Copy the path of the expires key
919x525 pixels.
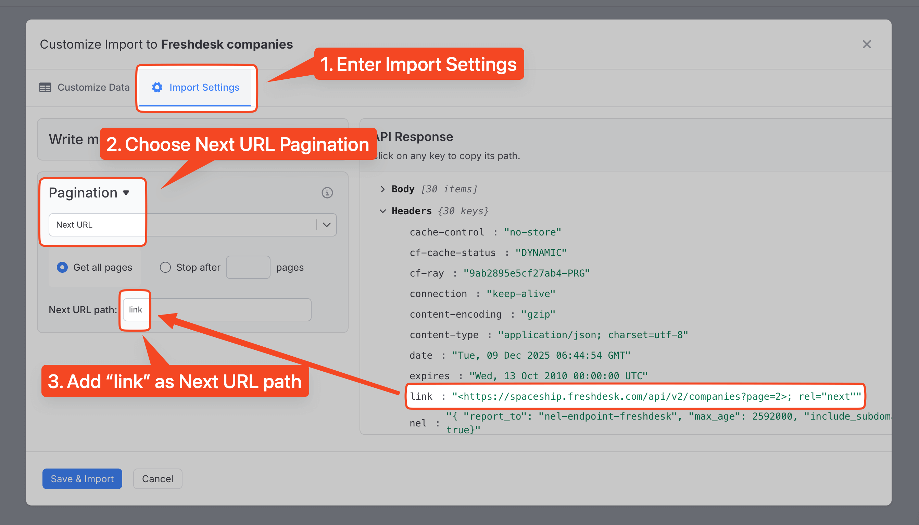pos(429,375)
